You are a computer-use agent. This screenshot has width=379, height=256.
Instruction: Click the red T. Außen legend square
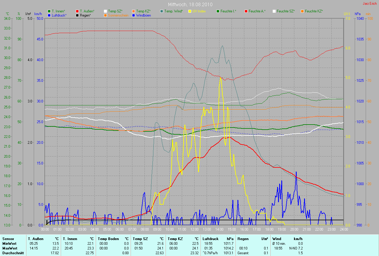[x=78, y=11]
